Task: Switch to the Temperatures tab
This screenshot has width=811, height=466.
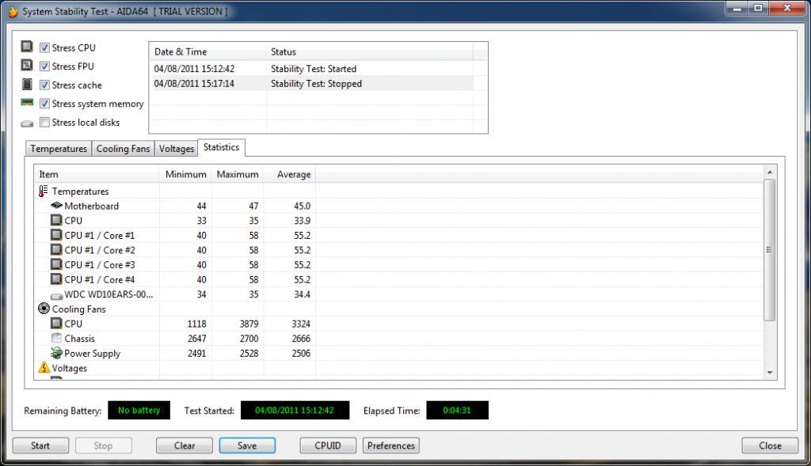Action: point(59,149)
